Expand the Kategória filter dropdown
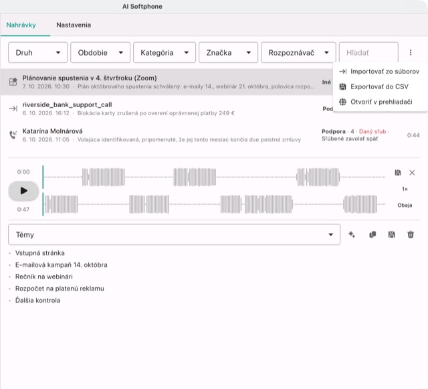 pyautogui.click(x=165, y=52)
